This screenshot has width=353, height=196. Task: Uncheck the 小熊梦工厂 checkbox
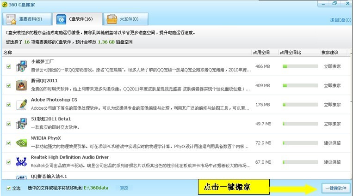pyautogui.click(x=8, y=66)
